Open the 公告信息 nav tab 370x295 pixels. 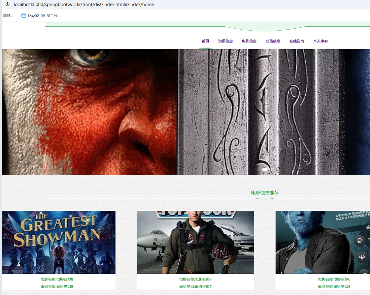pos(273,41)
